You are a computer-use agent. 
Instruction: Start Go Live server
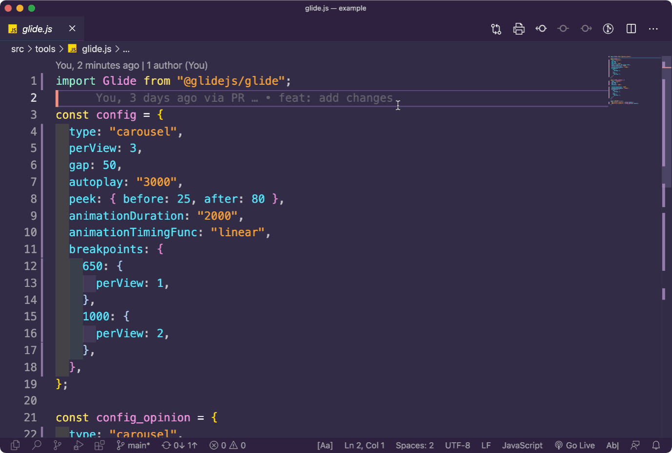(575, 445)
